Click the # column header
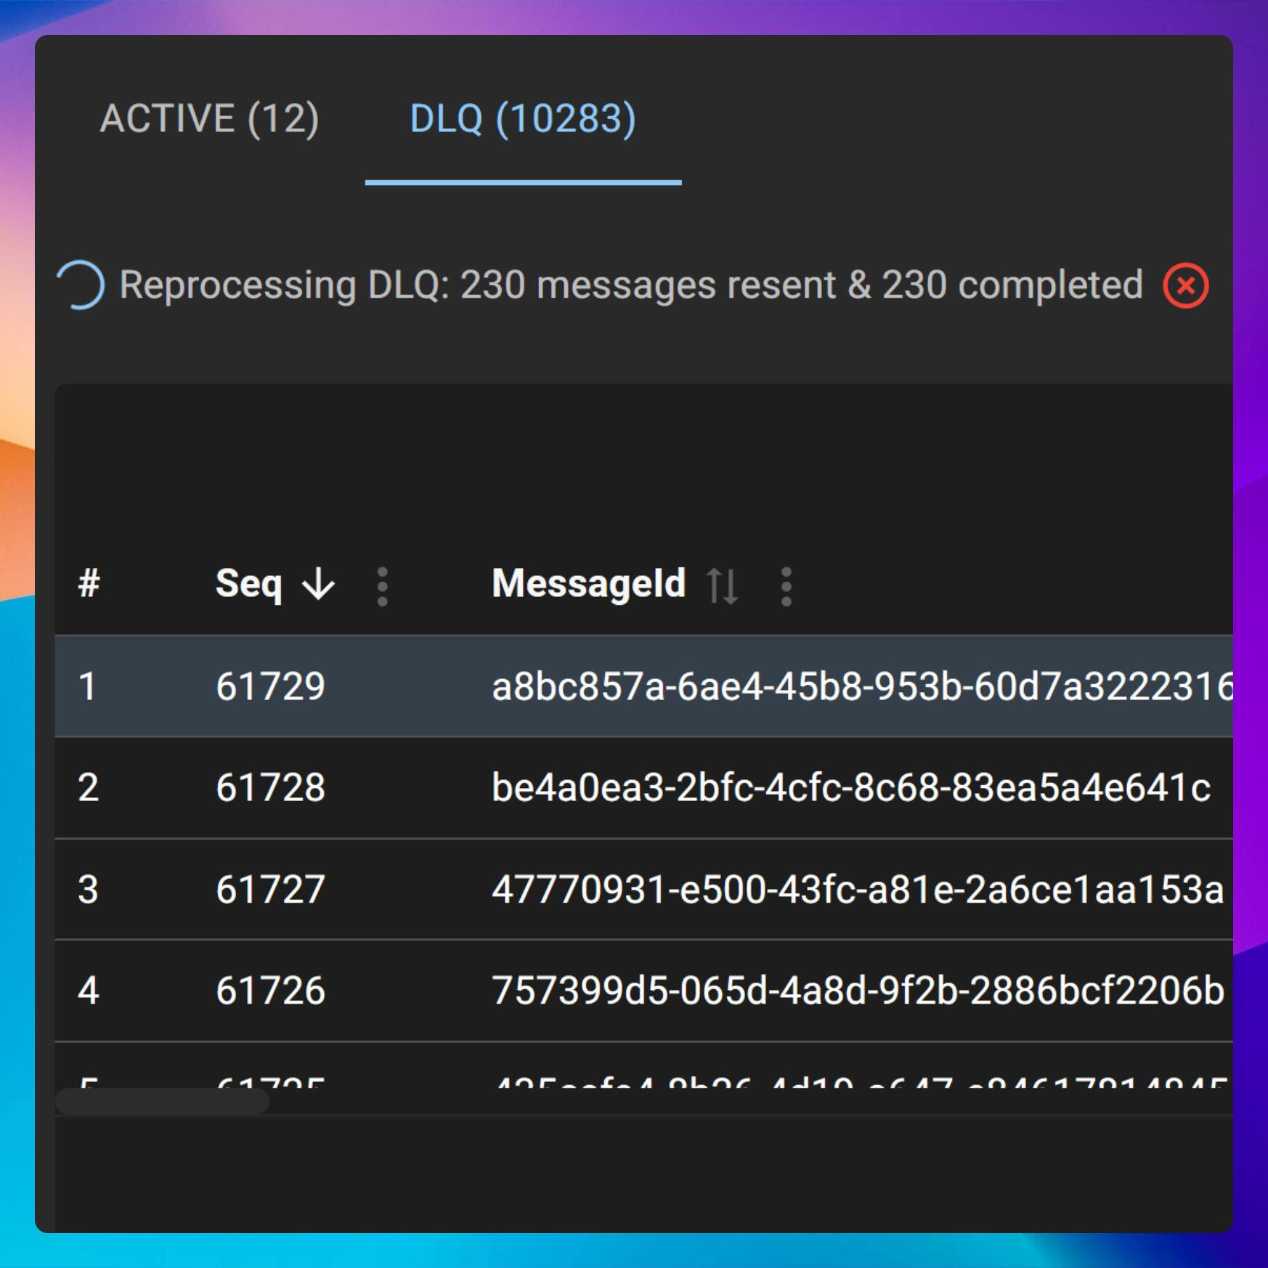 point(89,584)
